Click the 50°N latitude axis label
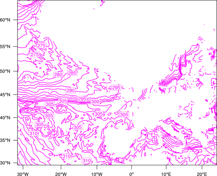 coord(5,71)
